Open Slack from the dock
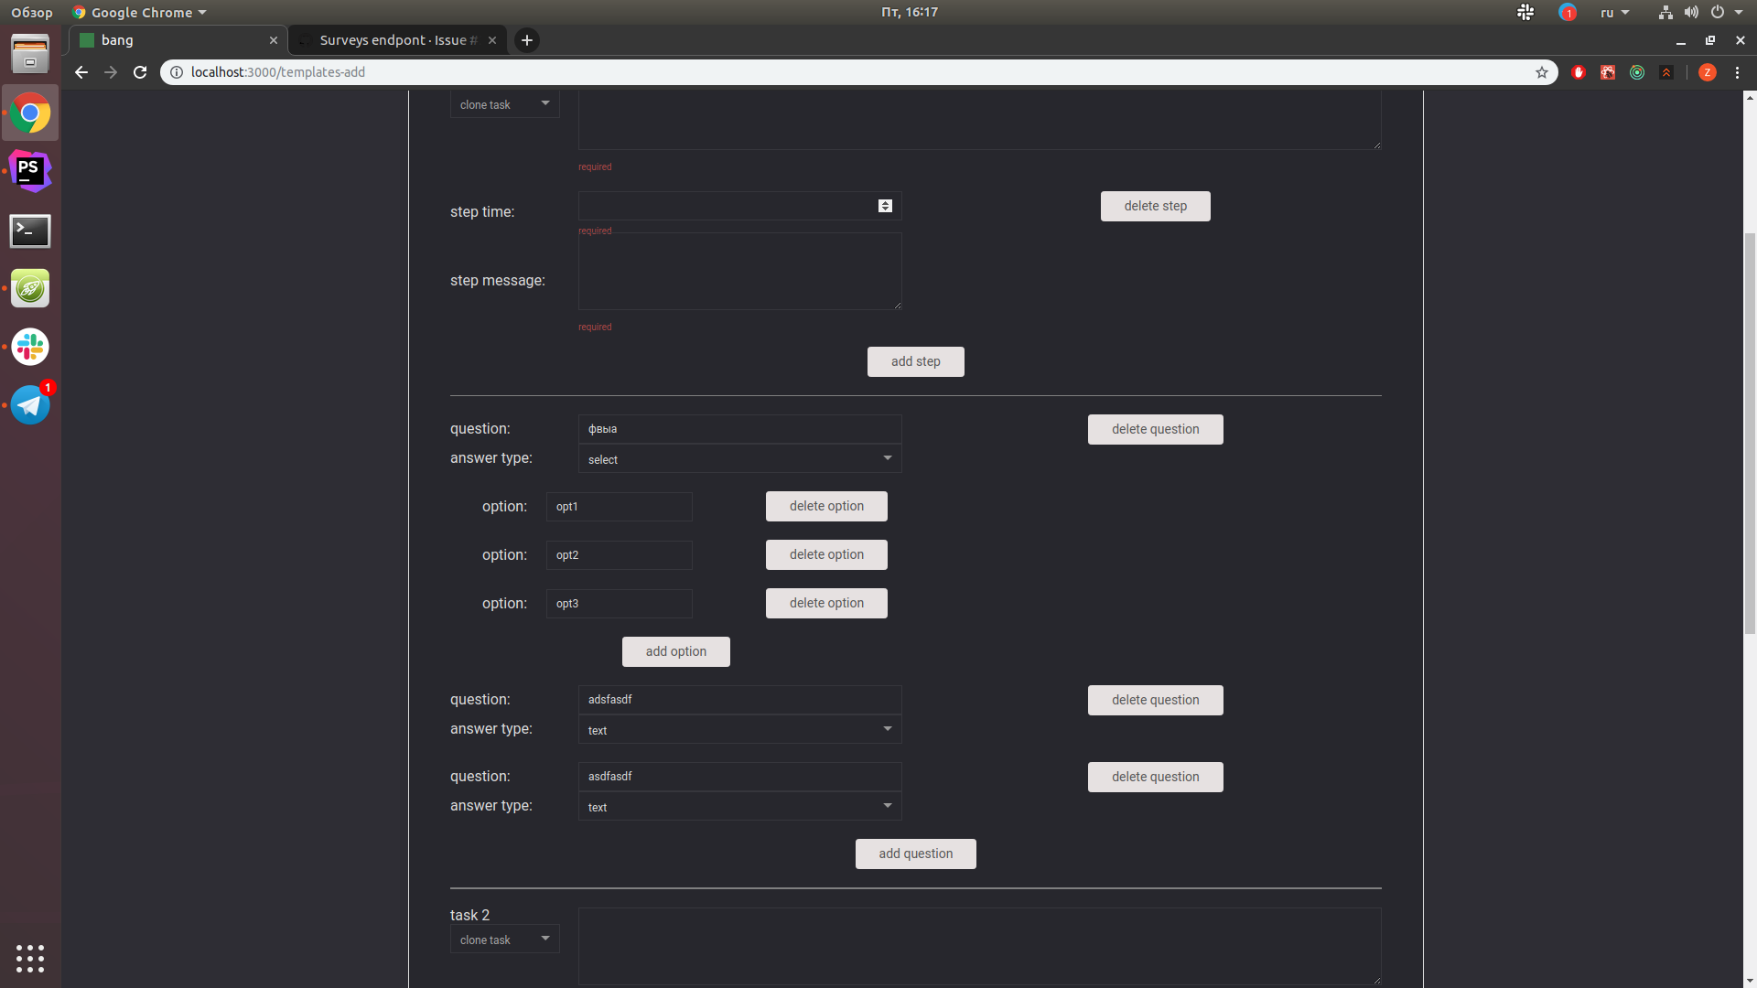1757x988 pixels. (x=30, y=346)
